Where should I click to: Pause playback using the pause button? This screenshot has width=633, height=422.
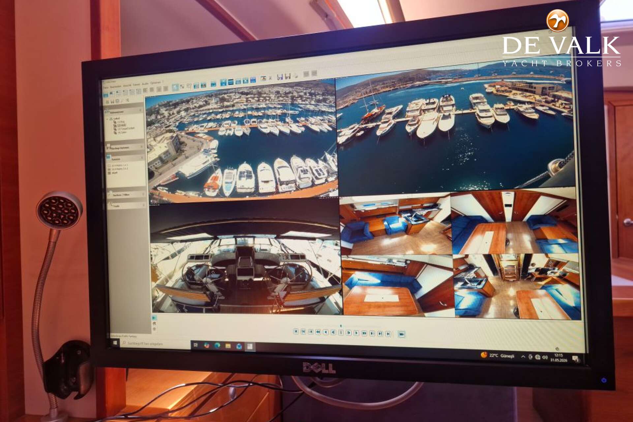coord(341,332)
